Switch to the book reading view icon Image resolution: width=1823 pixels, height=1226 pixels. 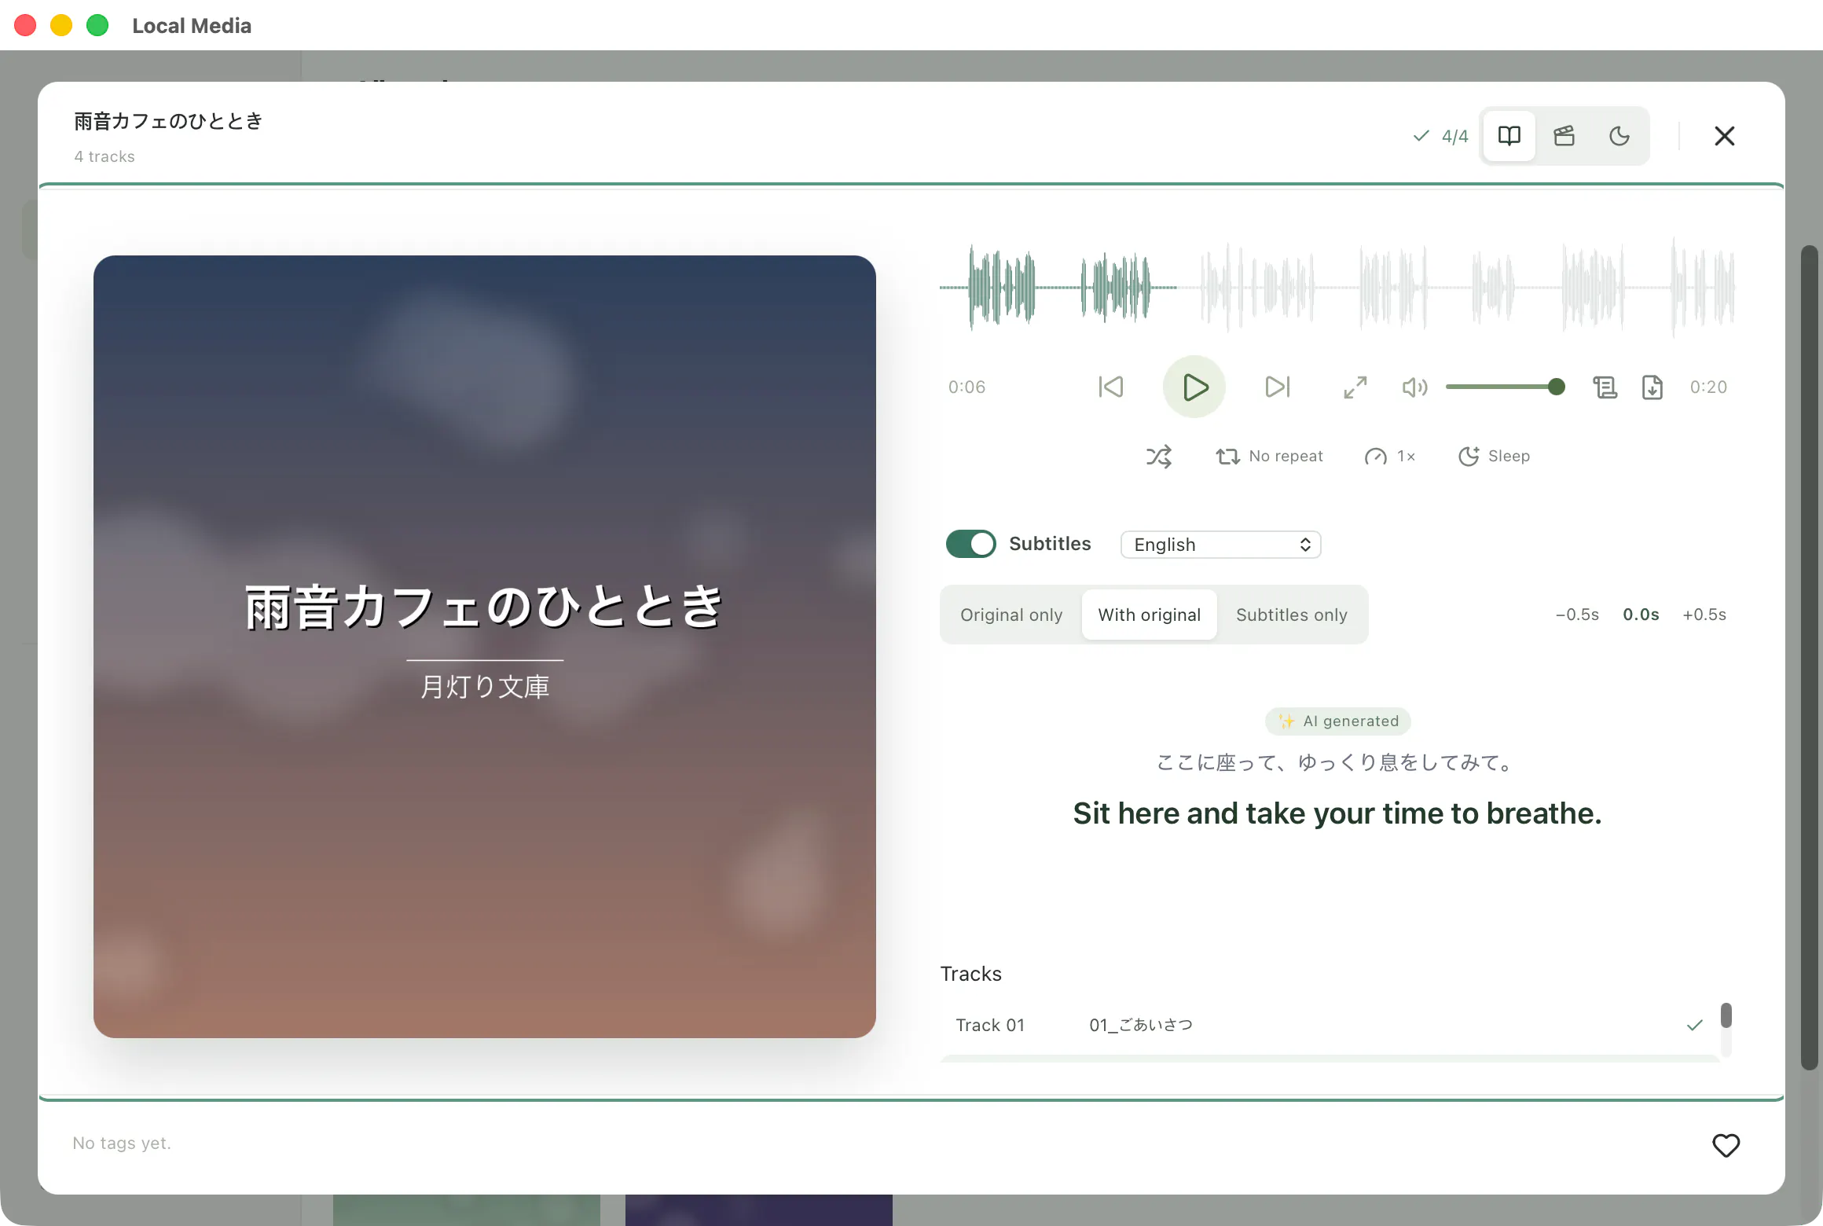tap(1509, 136)
